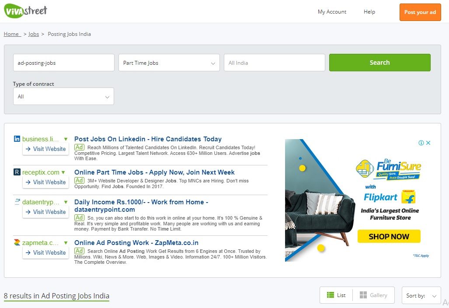
Task: Click the zapmeta favicon icon
Action: click(x=17, y=242)
